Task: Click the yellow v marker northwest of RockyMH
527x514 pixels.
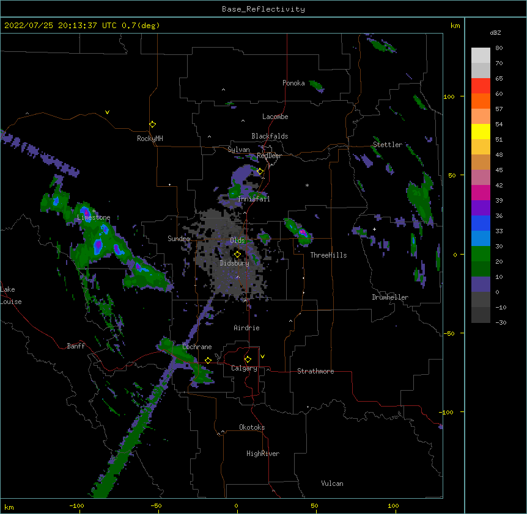Action: tap(107, 112)
